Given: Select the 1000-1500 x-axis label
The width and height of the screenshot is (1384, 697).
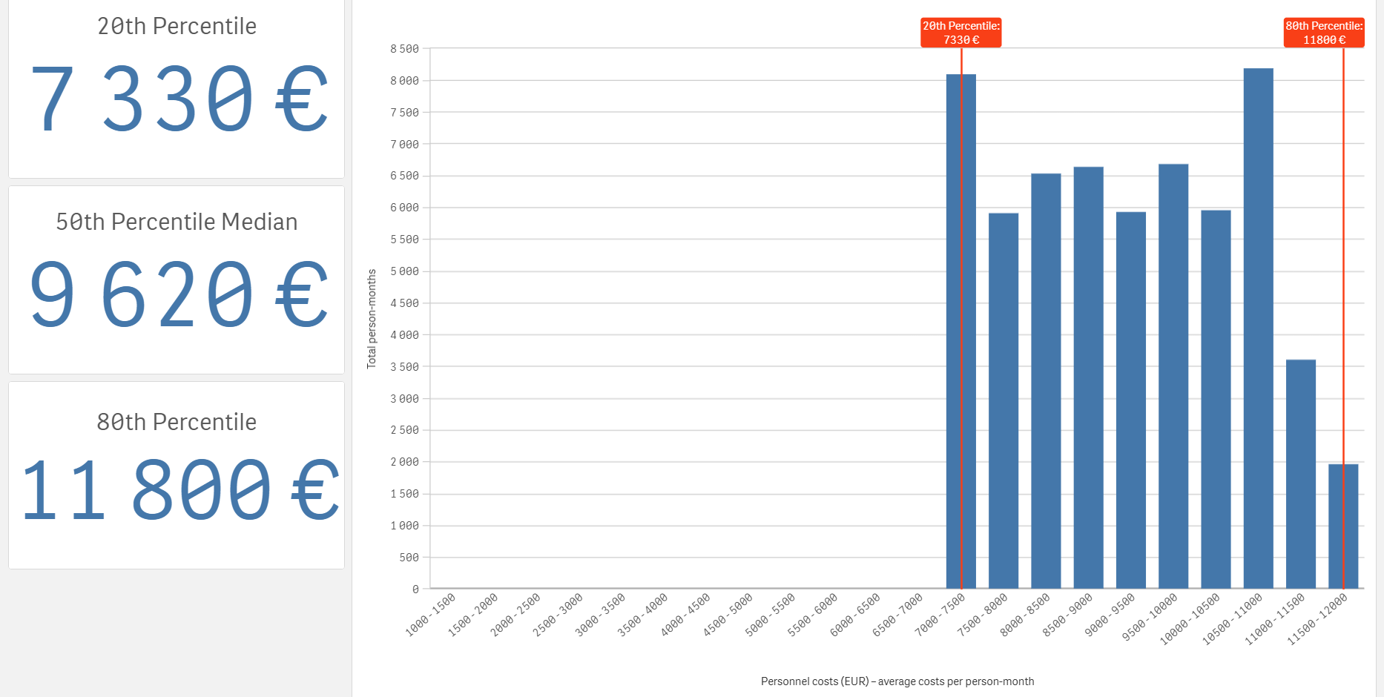Looking at the screenshot, I should [431, 615].
